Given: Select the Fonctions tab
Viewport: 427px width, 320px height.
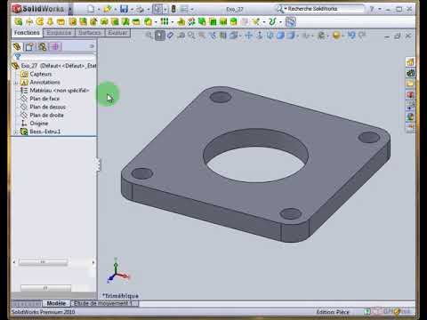Looking at the screenshot, I should click(27, 33).
